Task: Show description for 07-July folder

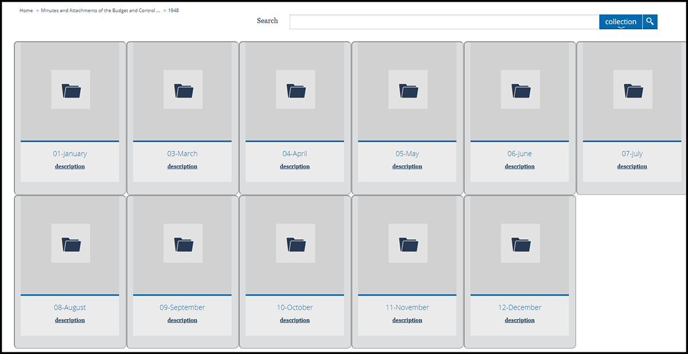Action: tap(632, 167)
